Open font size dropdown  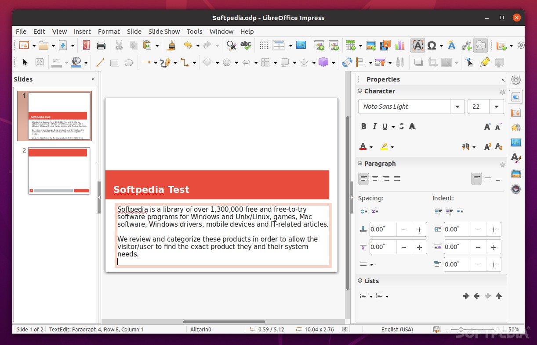(x=497, y=107)
